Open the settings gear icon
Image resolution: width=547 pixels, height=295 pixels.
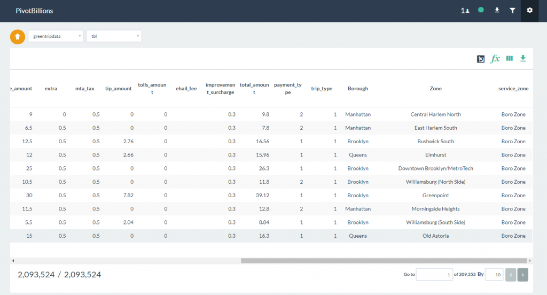529,11
